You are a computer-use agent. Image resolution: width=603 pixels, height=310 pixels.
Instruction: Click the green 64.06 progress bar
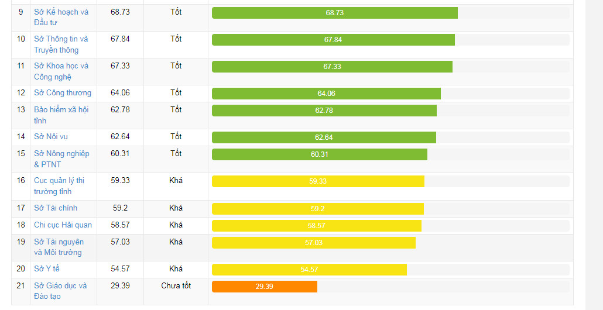coord(326,94)
